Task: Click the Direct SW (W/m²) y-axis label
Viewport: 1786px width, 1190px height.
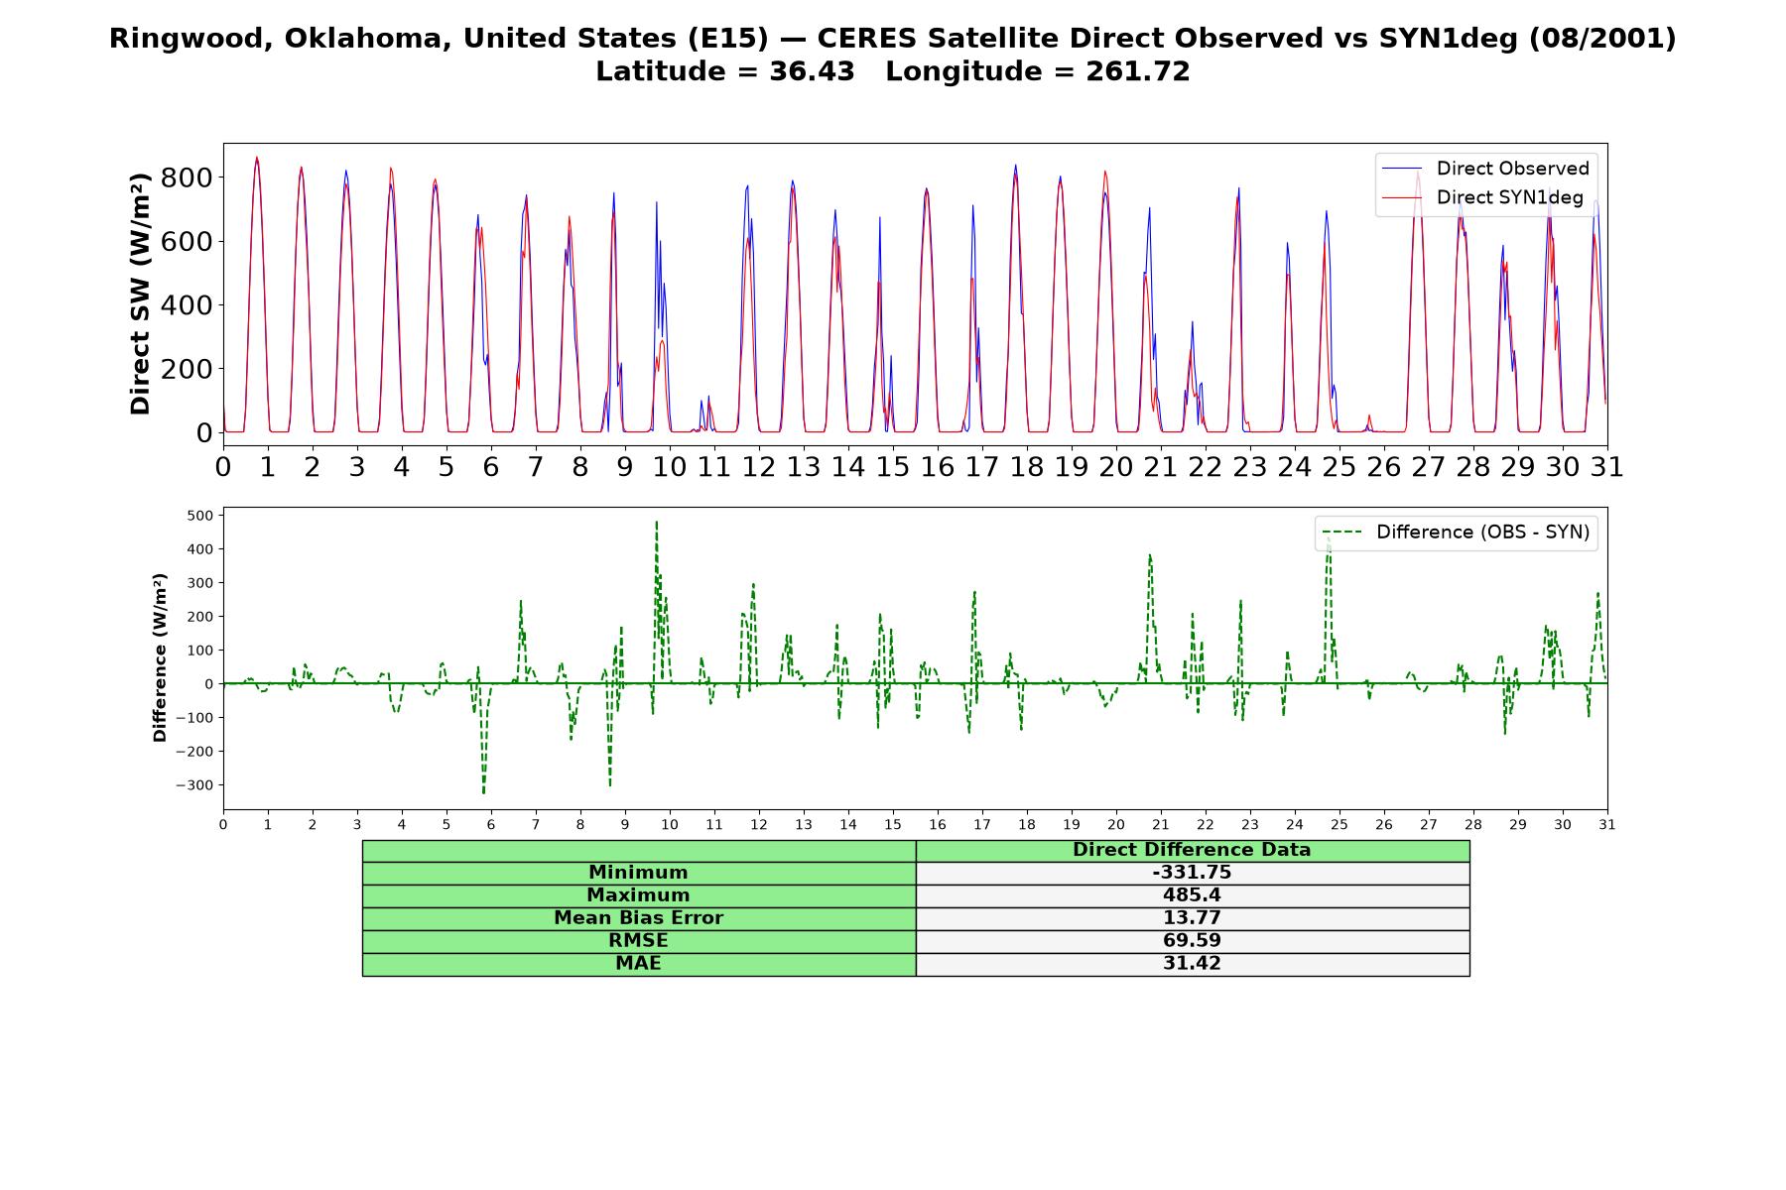Action: coord(141,294)
